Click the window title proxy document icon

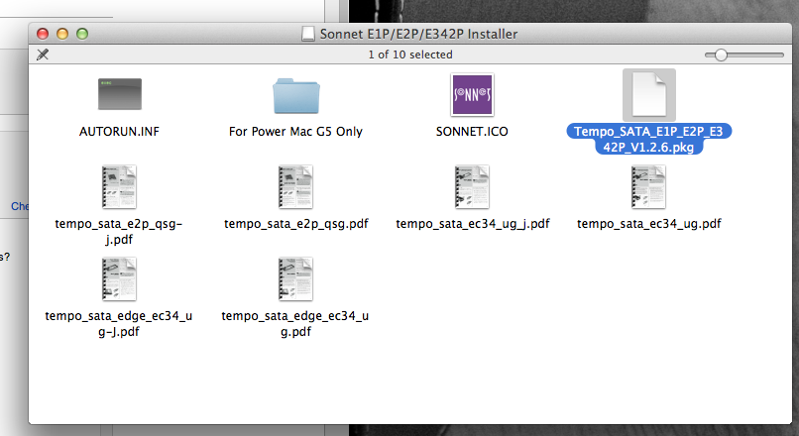coord(307,34)
